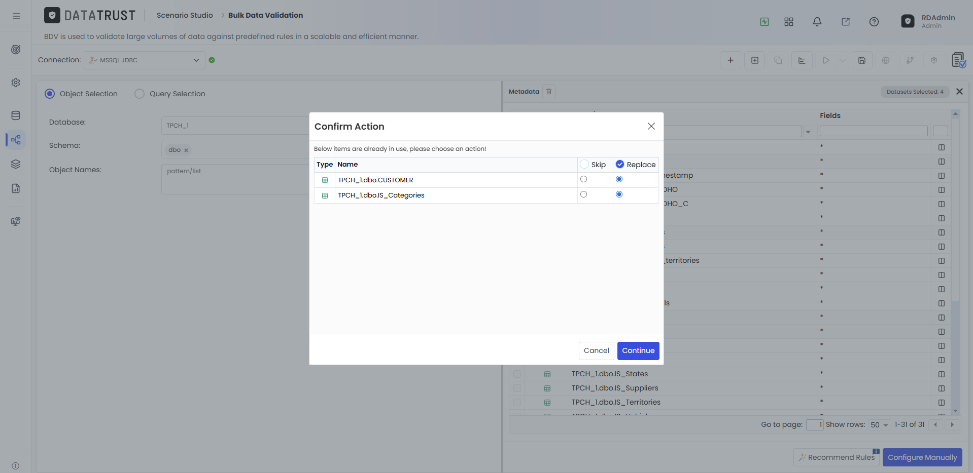Click the add-box toolbar icon
Image resolution: width=973 pixels, height=473 pixels.
pyautogui.click(x=755, y=60)
